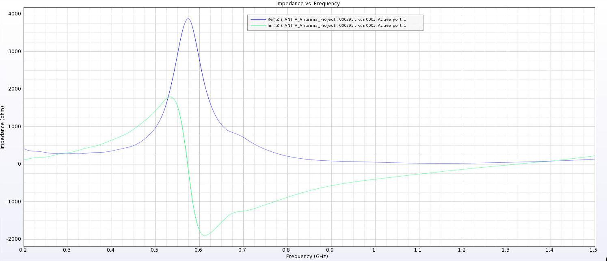Click the maximum of the green Im(Z) curve

click(170, 97)
